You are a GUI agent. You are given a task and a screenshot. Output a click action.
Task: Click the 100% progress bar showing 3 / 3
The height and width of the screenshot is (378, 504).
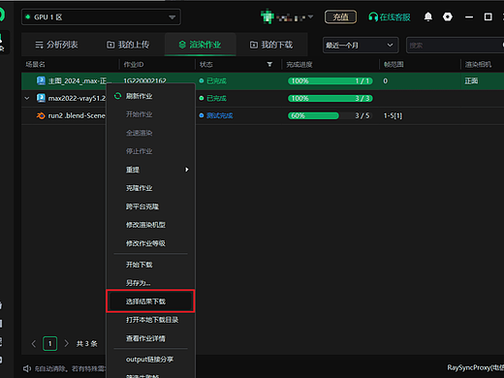coord(331,98)
